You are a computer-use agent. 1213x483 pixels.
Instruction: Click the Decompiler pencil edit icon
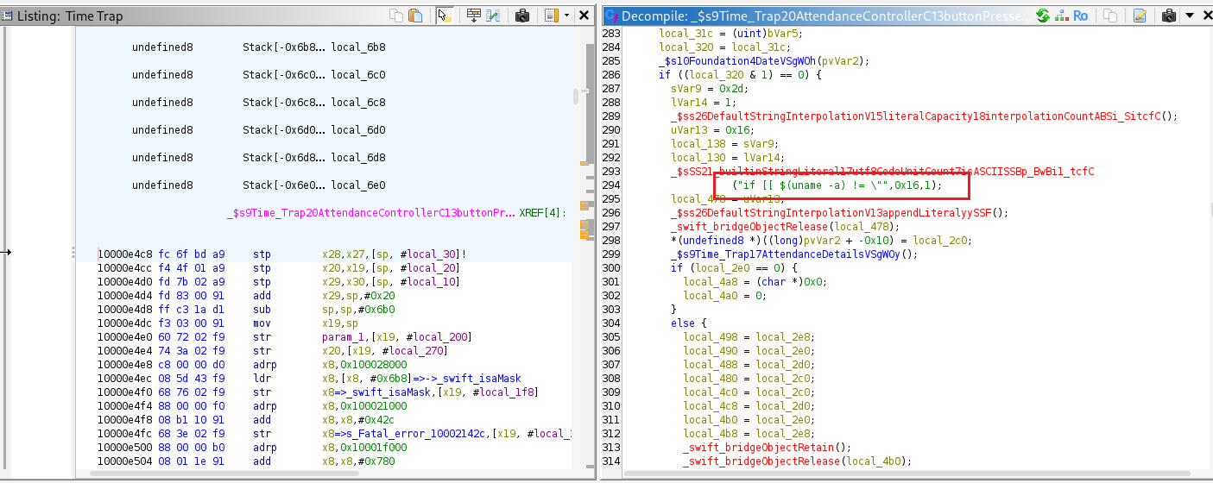point(1140,16)
